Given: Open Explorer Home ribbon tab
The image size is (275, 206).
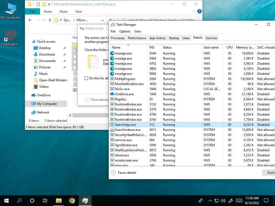Looking at the screenshot, I should (48, 12).
